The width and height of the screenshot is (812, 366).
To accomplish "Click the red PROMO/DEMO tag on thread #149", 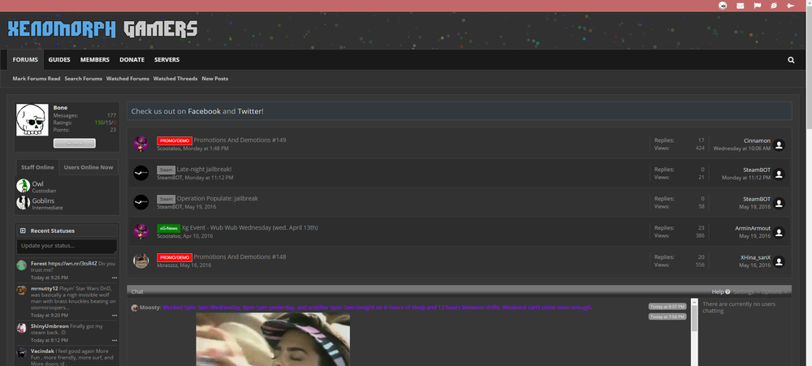I will click(x=175, y=141).
